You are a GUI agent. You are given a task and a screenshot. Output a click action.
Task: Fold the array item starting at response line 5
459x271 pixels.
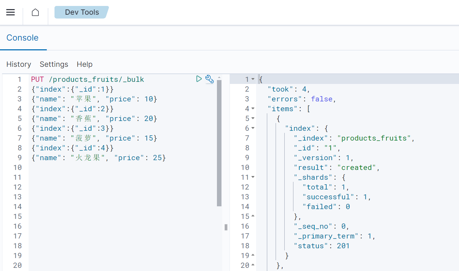(x=253, y=119)
